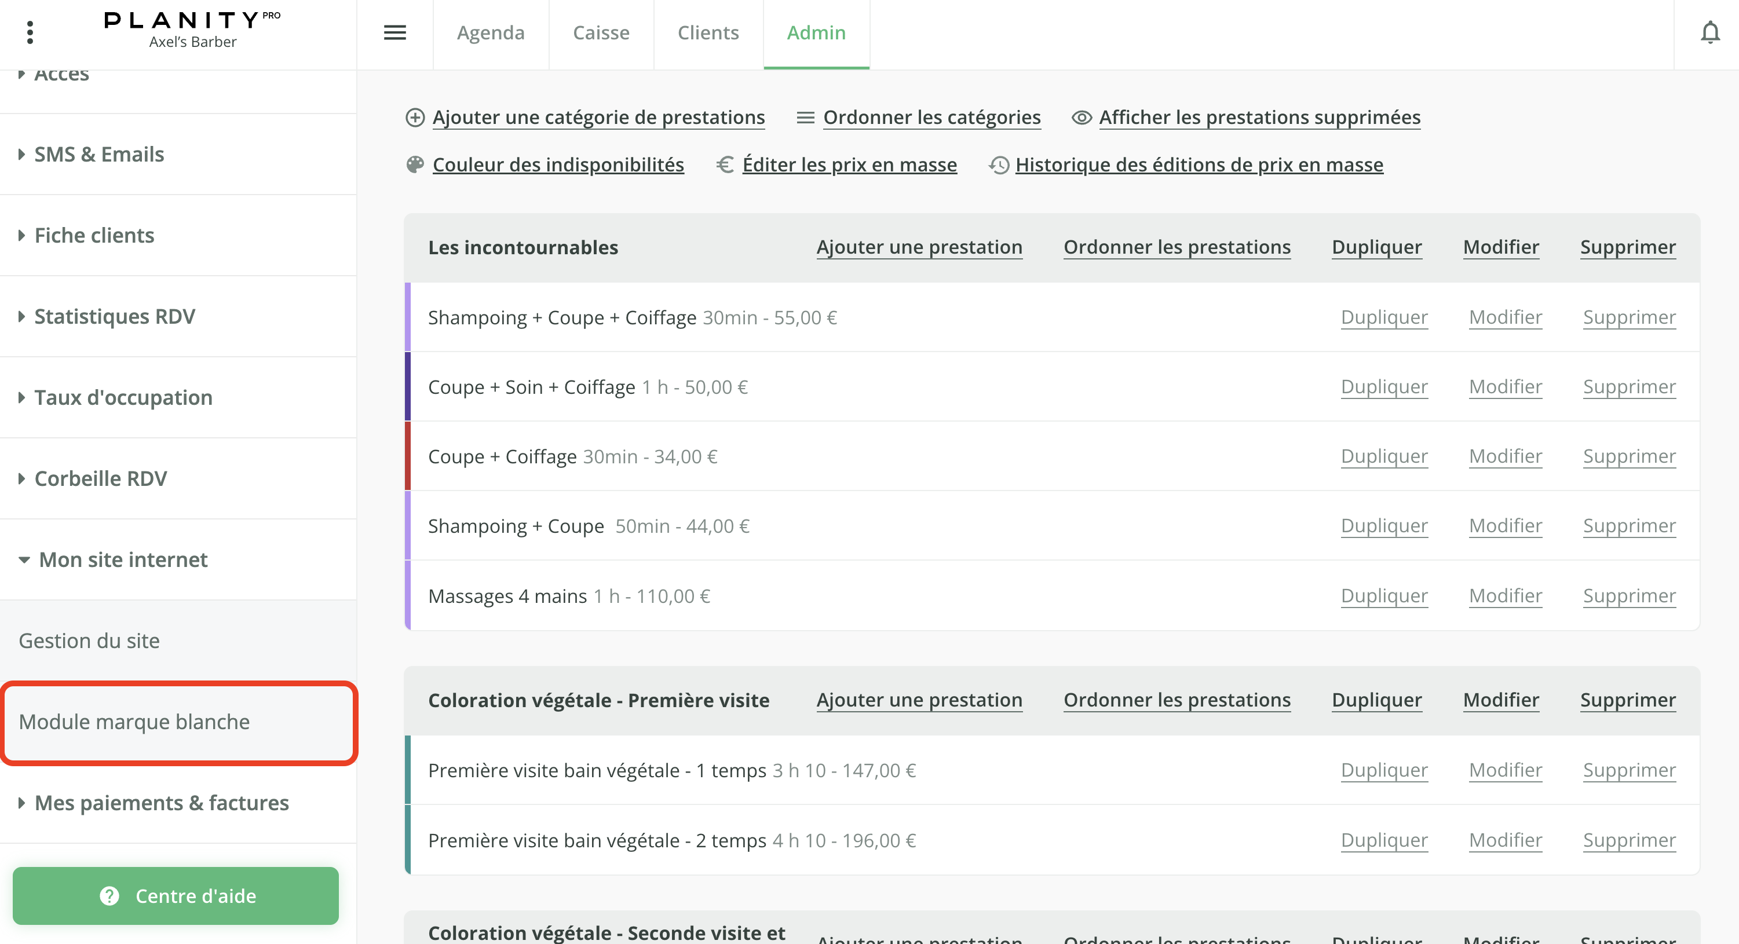Click the Centre d'aide button
The image size is (1739, 944).
(176, 896)
